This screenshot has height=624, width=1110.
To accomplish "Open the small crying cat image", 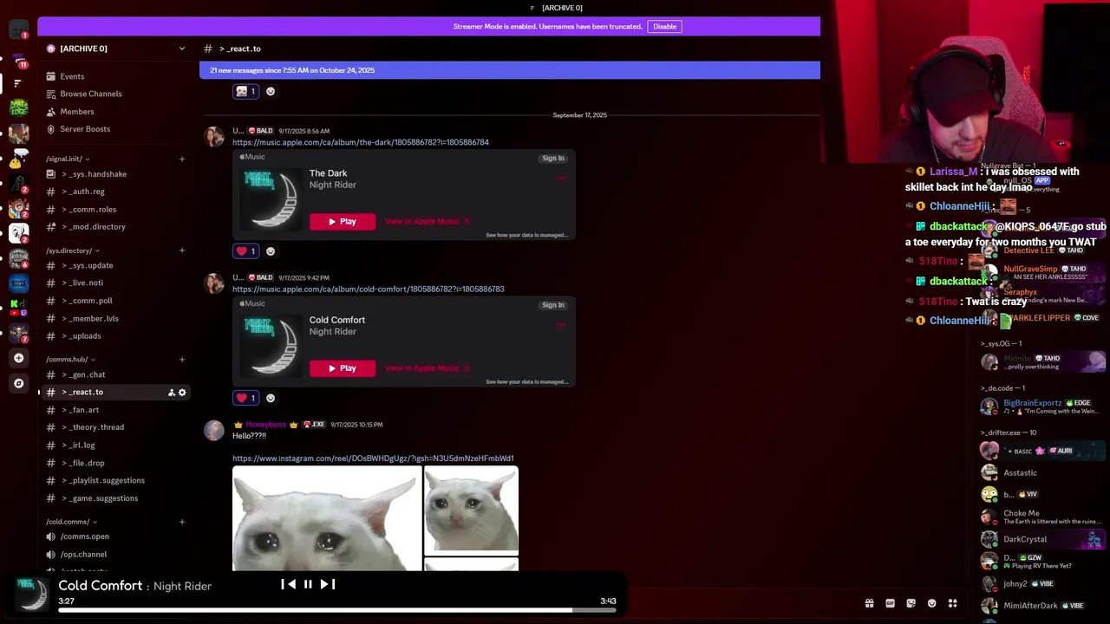I will tap(471, 510).
